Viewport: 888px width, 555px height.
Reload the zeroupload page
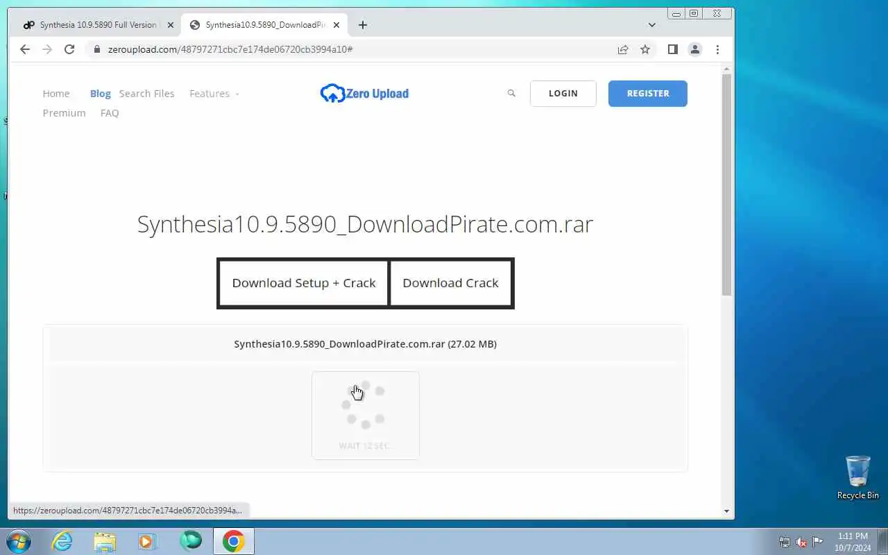[x=69, y=49]
